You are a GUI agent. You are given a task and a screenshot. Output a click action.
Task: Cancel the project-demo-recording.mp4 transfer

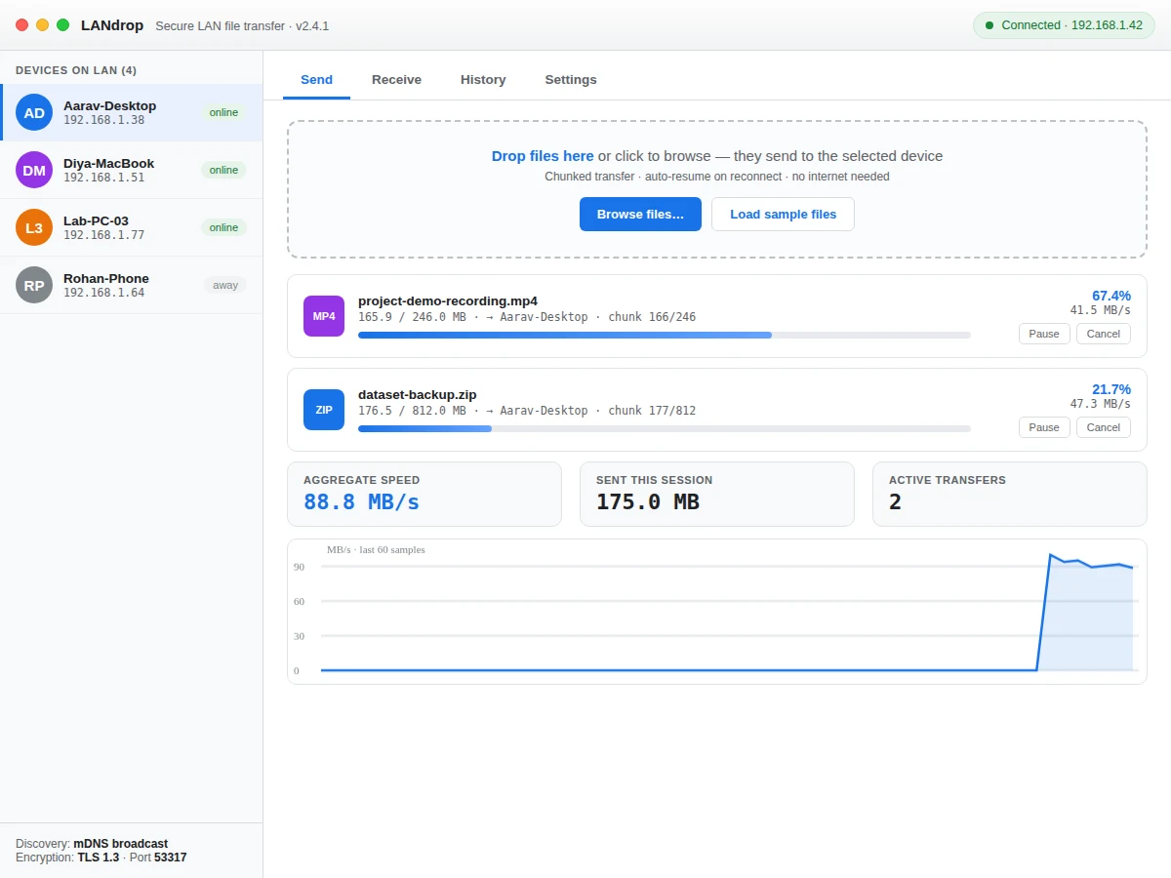(x=1104, y=334)
